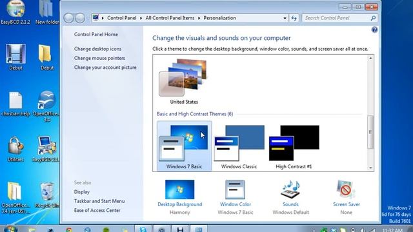This screenshot has height=232, width=413.
Task: Click the Harmony label under Desktop Background
Action: [x=180, y=212]
